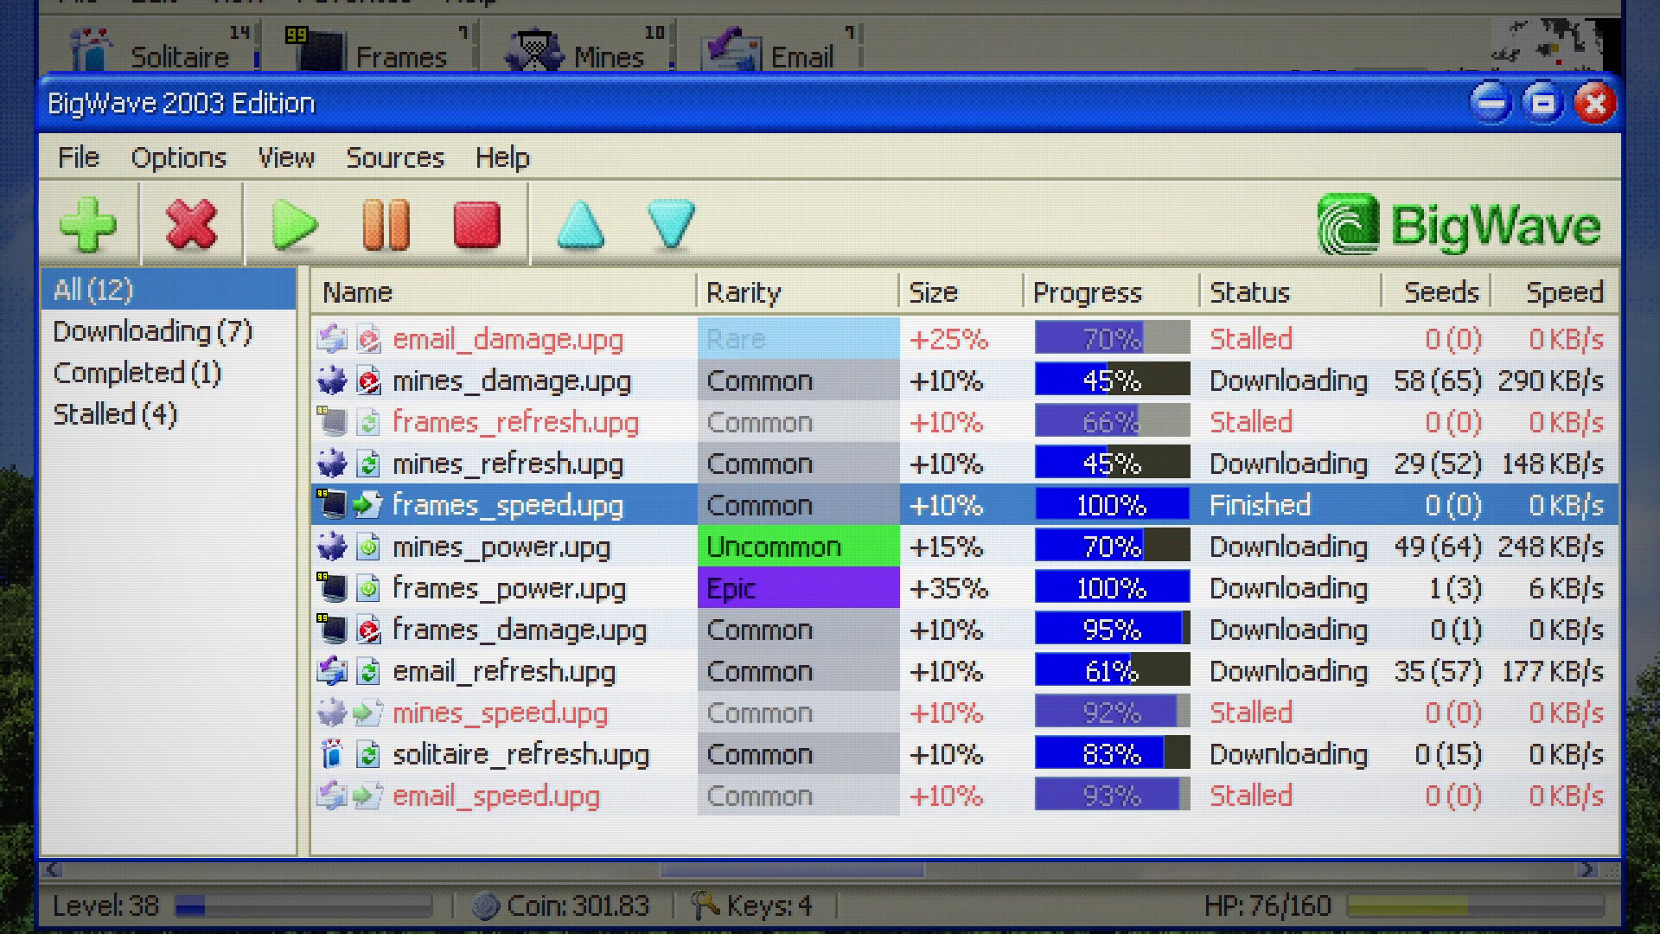Screen dimensions: 1660x934
Task: Select the All (12) filter
Action: tap(169, 290)
